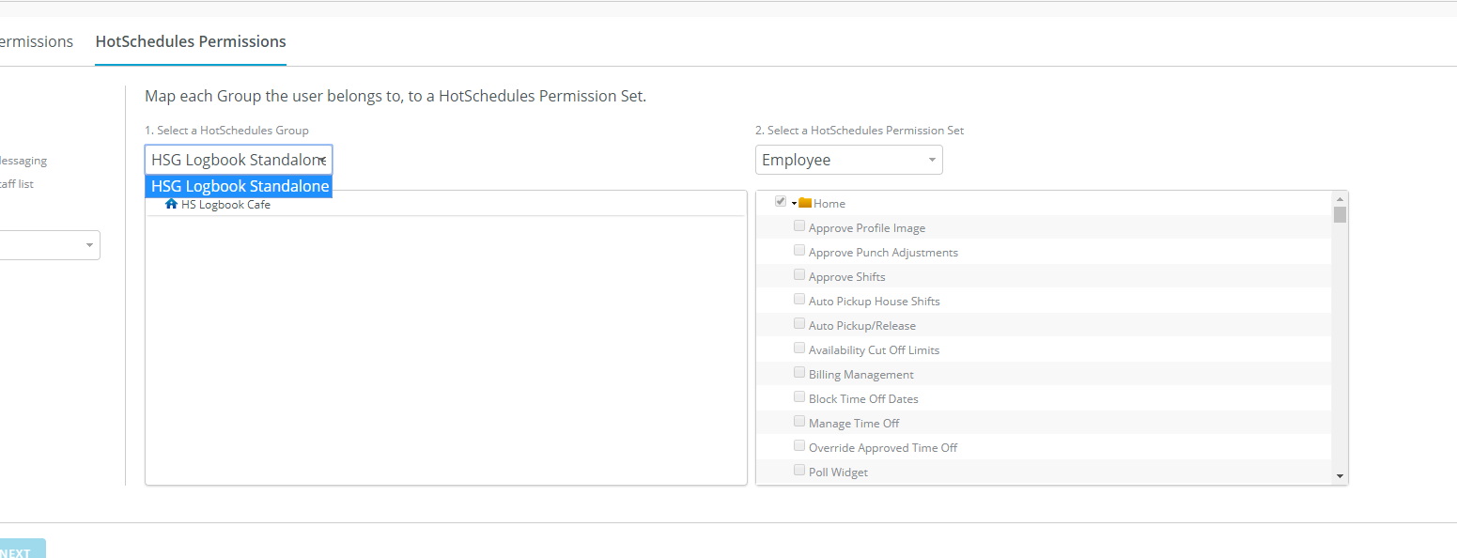
Task: Open the partially hidden dropdown on the left sidebar
Action: 50,245
